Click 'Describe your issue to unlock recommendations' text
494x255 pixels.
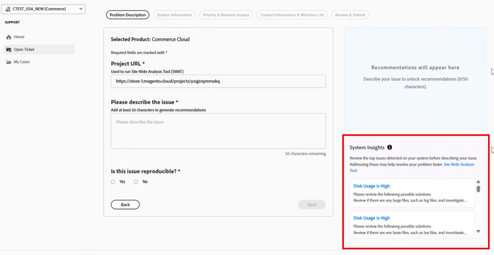coord(415,82)
